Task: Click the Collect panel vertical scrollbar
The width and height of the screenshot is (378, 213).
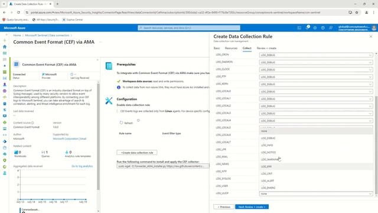Action: tap(376, 145)
